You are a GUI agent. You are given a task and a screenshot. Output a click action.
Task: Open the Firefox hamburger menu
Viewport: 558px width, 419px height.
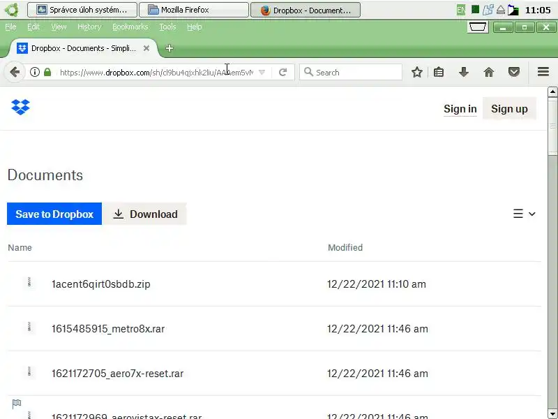pyautogui.click(x=543, y=72)
